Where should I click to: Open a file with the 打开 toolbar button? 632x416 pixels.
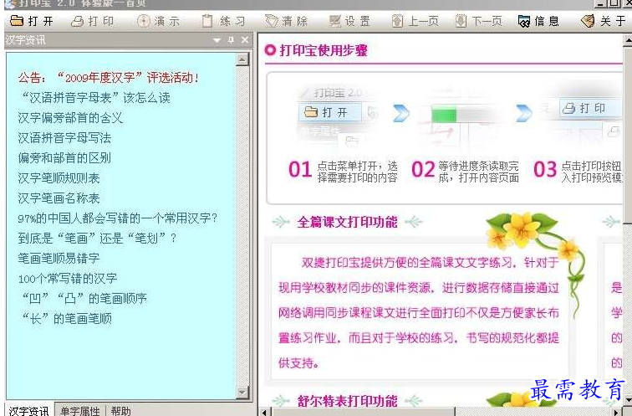point(32,21)
